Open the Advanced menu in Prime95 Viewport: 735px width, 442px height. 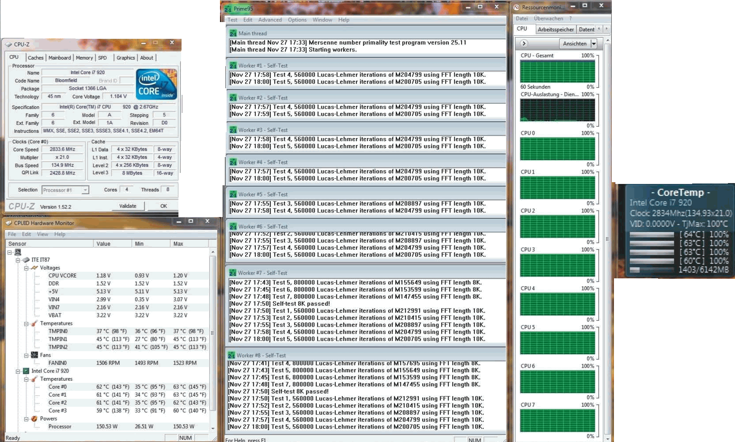[x=270, y=20]
